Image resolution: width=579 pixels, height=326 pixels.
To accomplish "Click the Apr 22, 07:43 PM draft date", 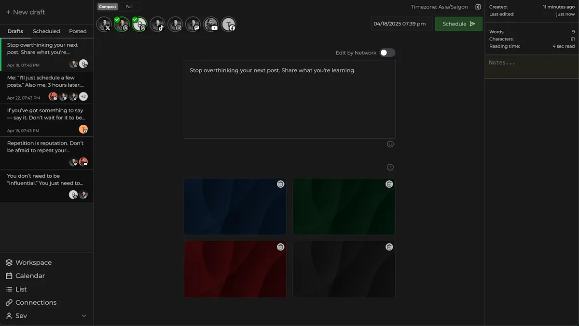I will pos(23,98).
